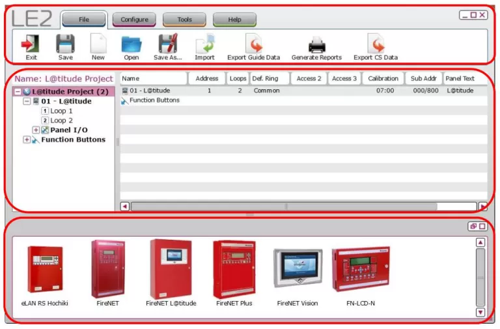500x329 pixels.
Task: Open the Help tab
Action: [x=234, y=20]
